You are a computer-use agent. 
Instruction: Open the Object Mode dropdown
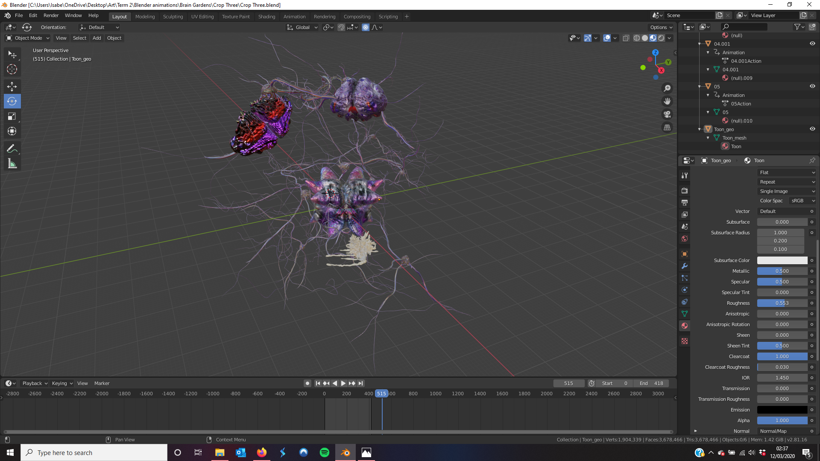(x=28, y=38)
